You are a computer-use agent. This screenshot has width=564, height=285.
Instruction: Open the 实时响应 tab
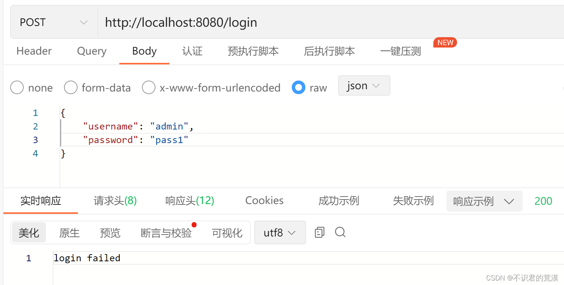pos(41,201)
